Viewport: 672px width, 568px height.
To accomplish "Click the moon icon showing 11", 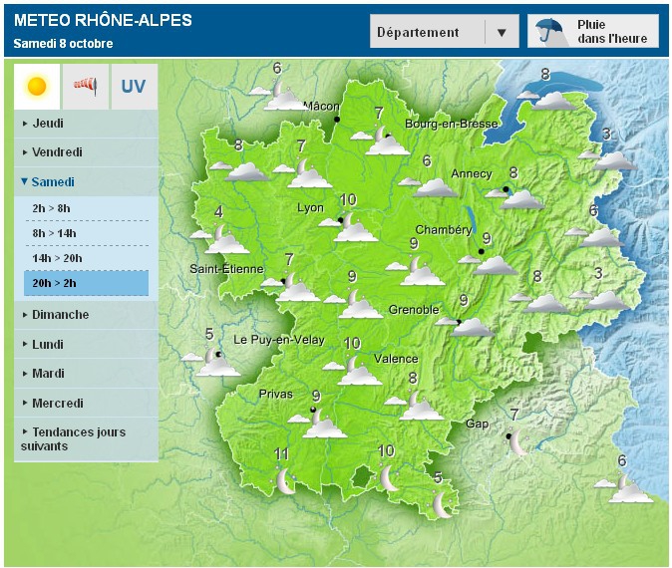I will pyautogui.click(x=284, y=481).
